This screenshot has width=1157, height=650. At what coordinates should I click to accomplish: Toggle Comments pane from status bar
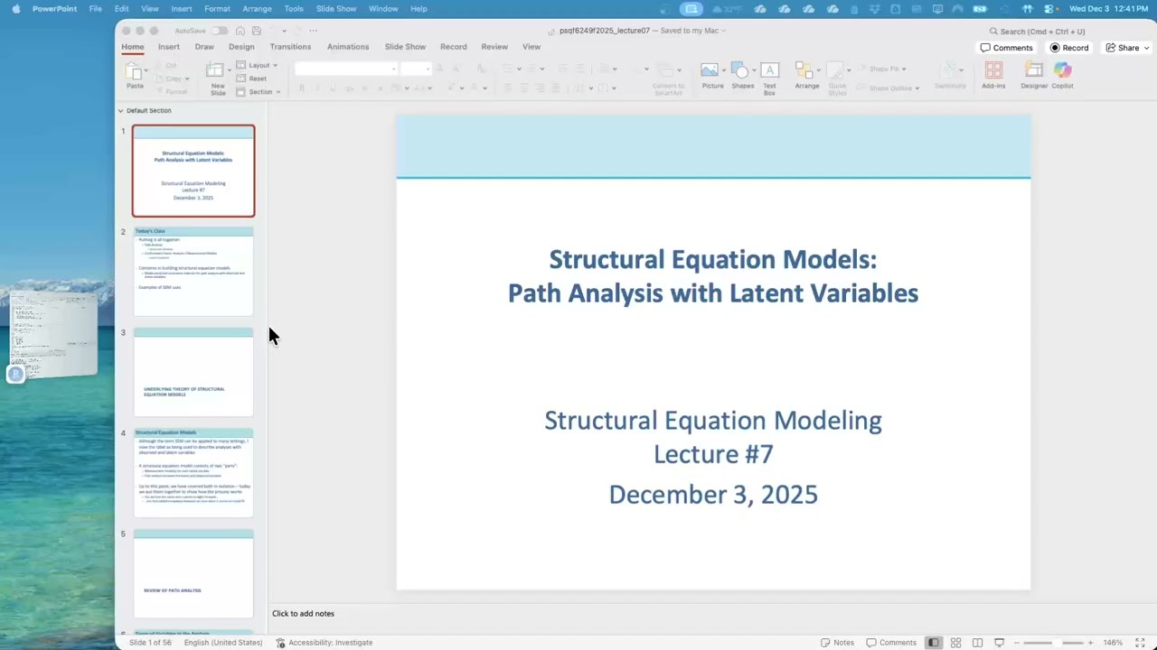pos(891,643)
